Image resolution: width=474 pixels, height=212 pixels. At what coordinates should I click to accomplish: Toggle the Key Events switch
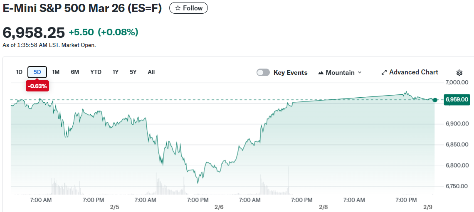point(263,73)
